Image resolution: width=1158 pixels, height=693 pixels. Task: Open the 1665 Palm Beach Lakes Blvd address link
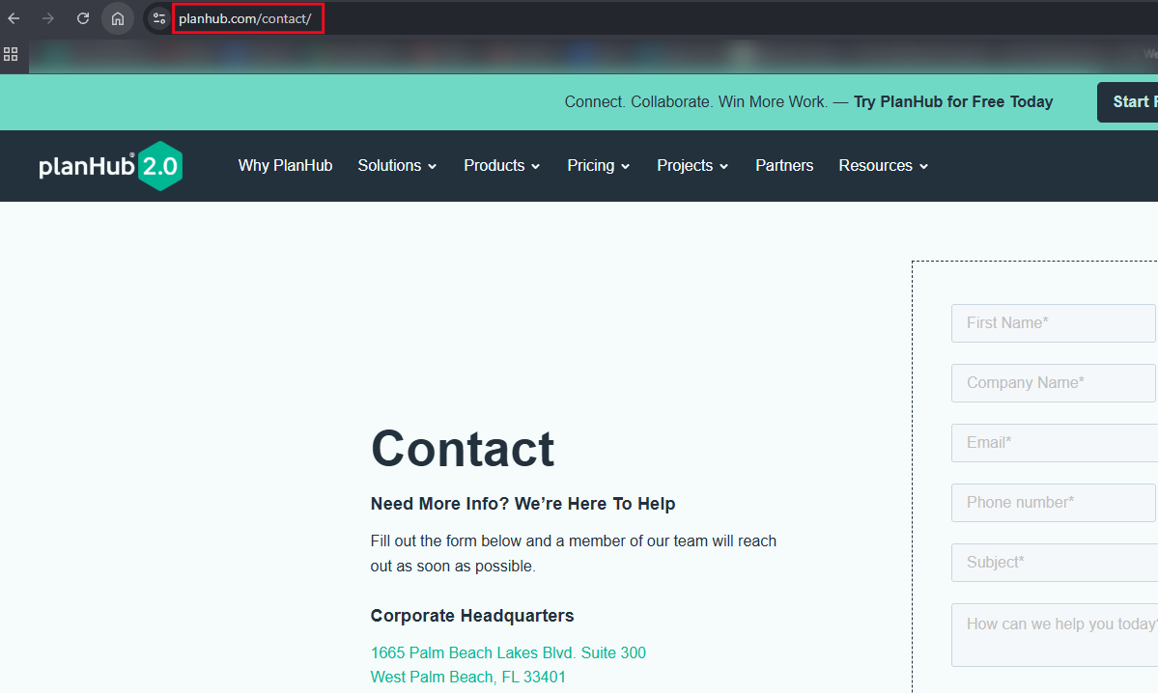point(508,652)
